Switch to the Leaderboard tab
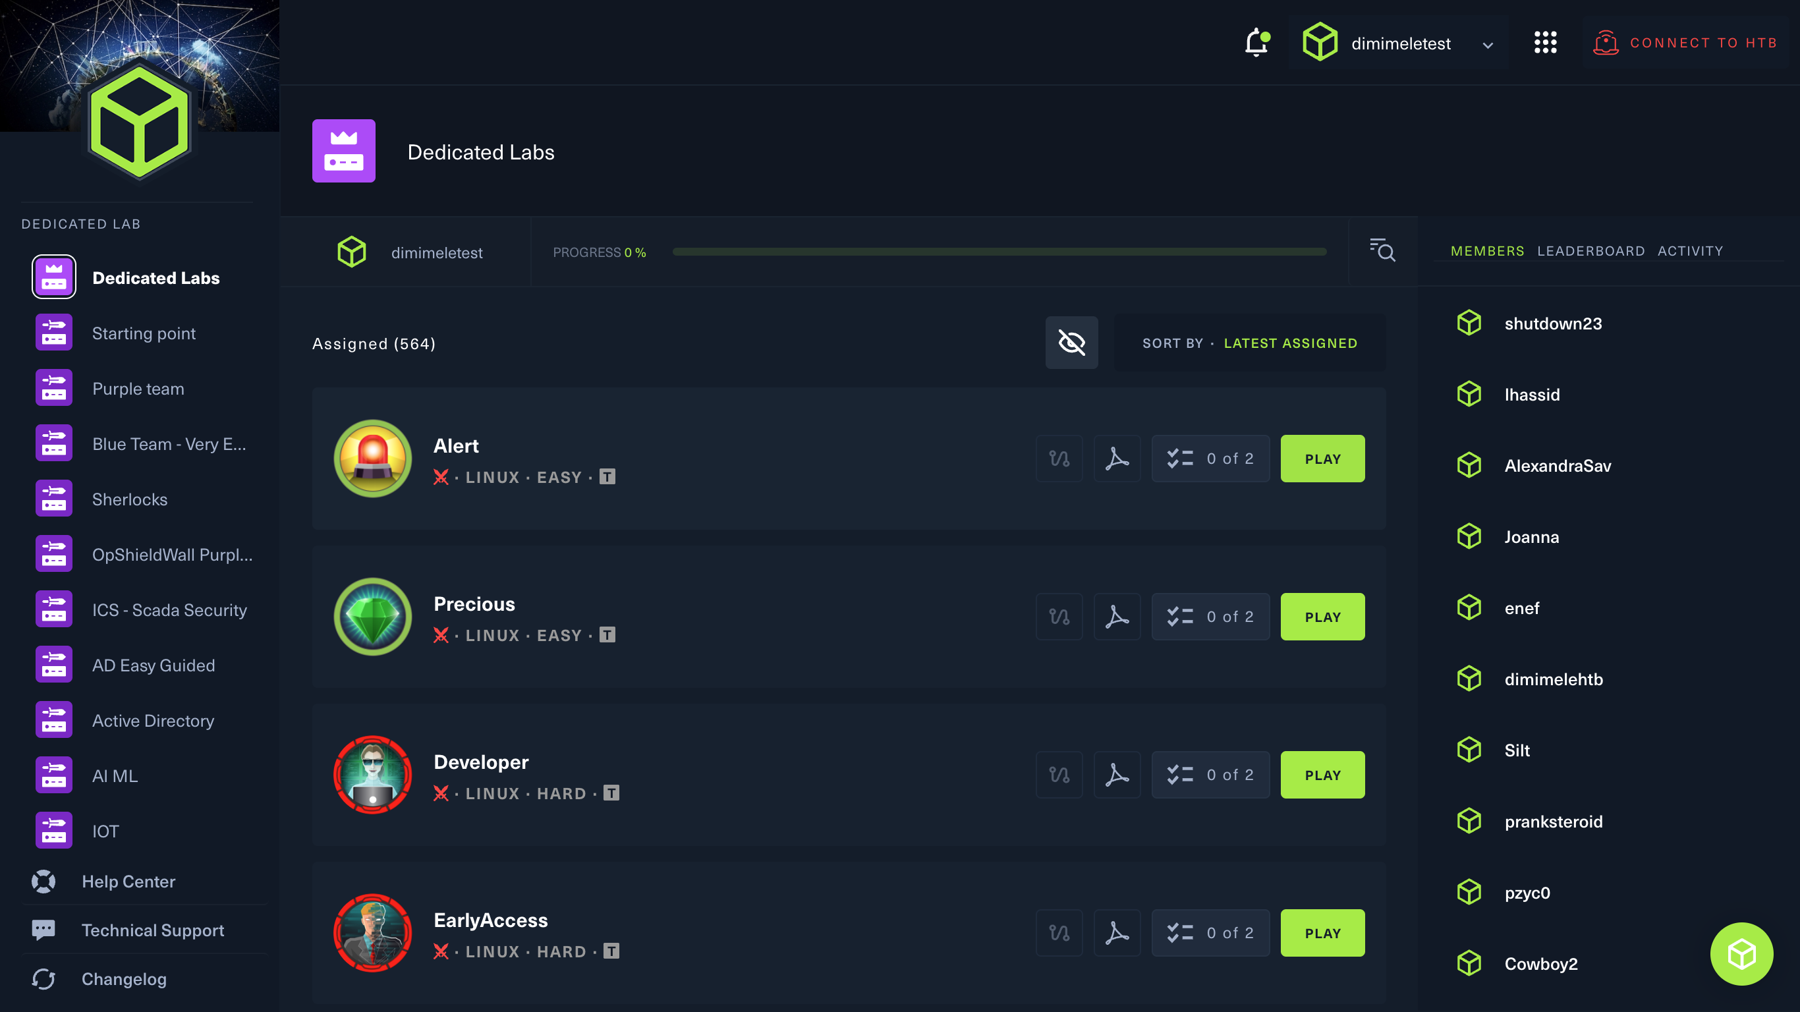The width and height of the screenshot is (1800, 1012). (1590, 250)
